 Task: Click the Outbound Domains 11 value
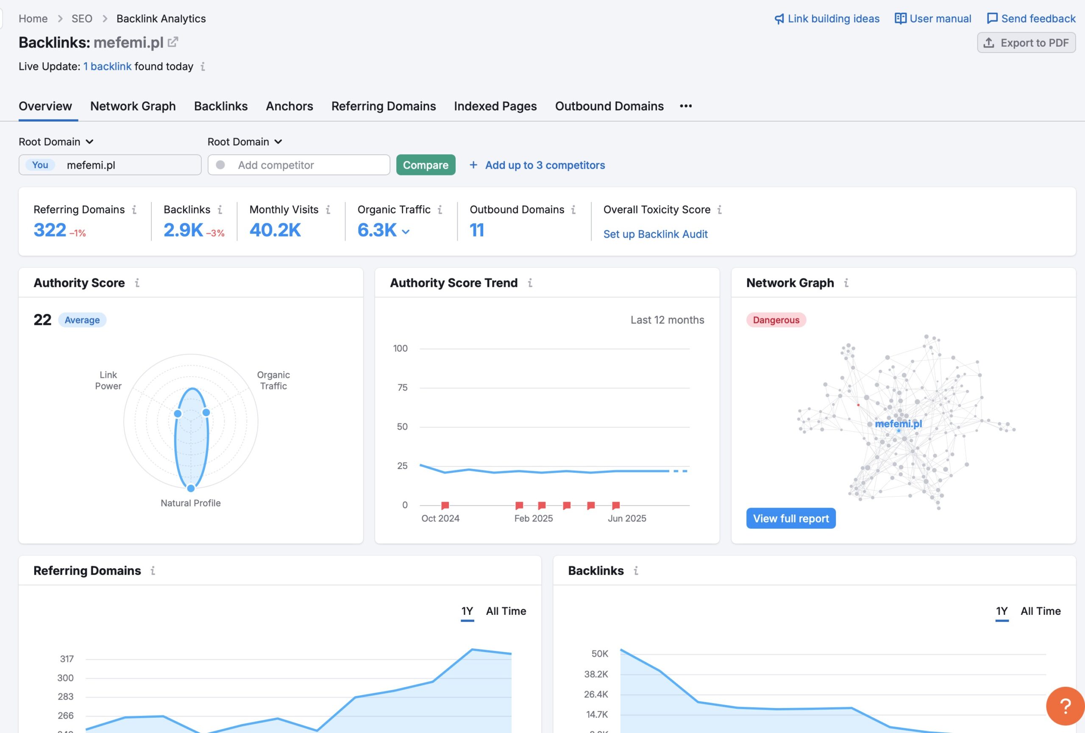[477, 230]
